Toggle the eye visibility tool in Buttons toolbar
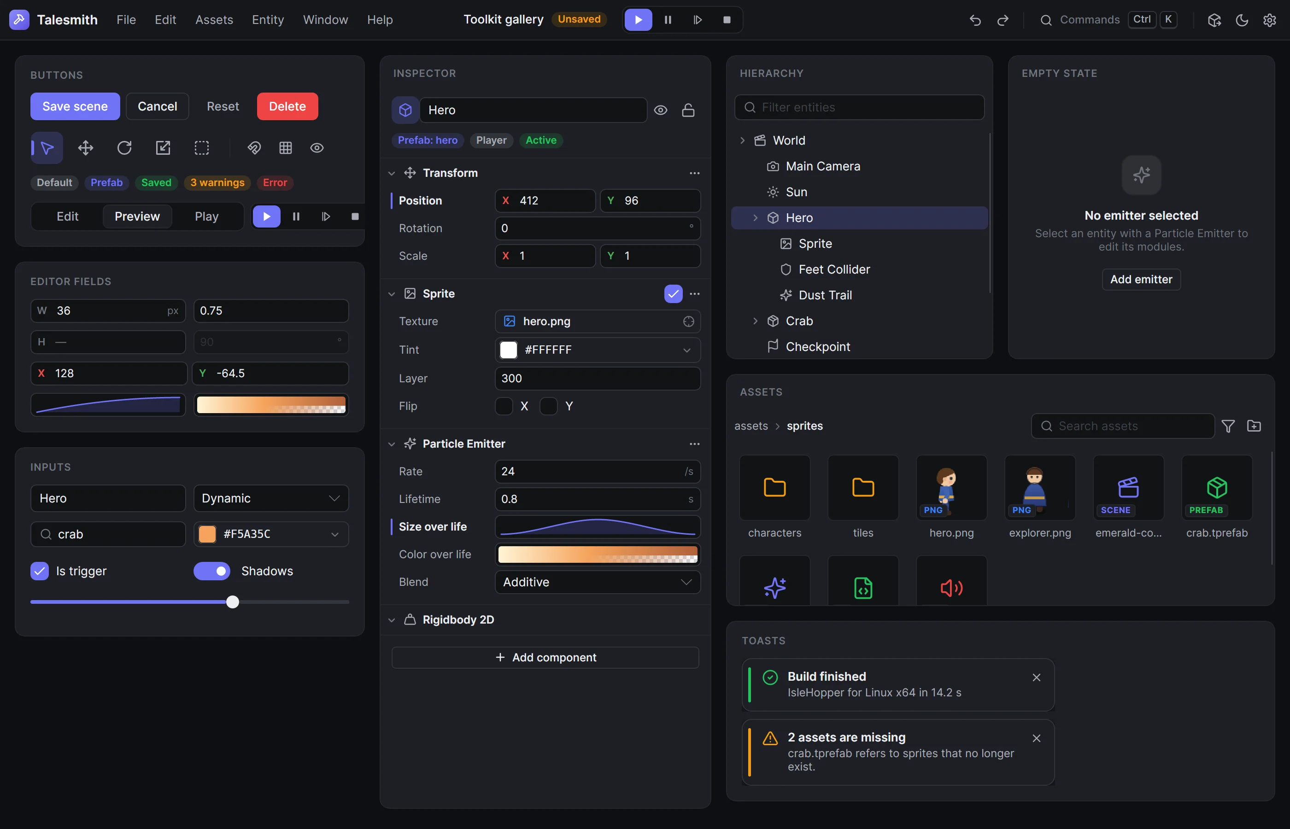This screenshot has height=829, width=1290. pos(317,148)
